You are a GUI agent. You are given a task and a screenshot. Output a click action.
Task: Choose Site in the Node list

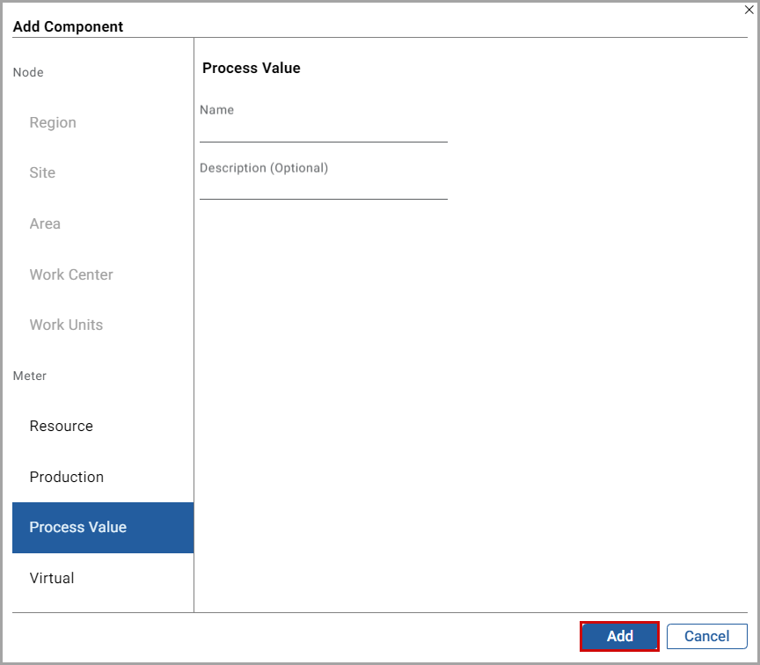tap(42, 173)
